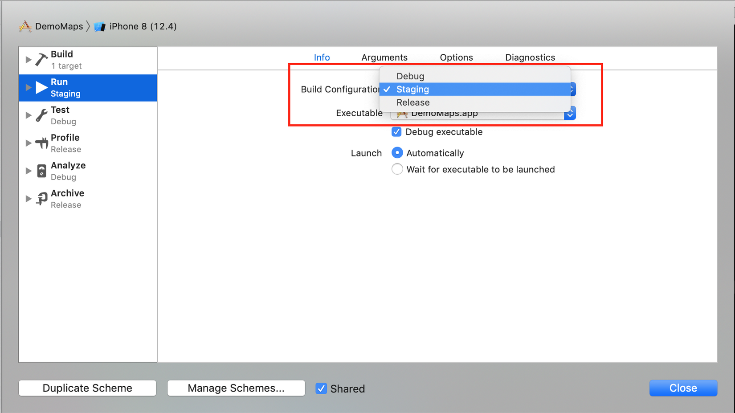Select Wait for executable to be launched
Viewport: 735px width, 413px height.
click(x=397, y=169)
